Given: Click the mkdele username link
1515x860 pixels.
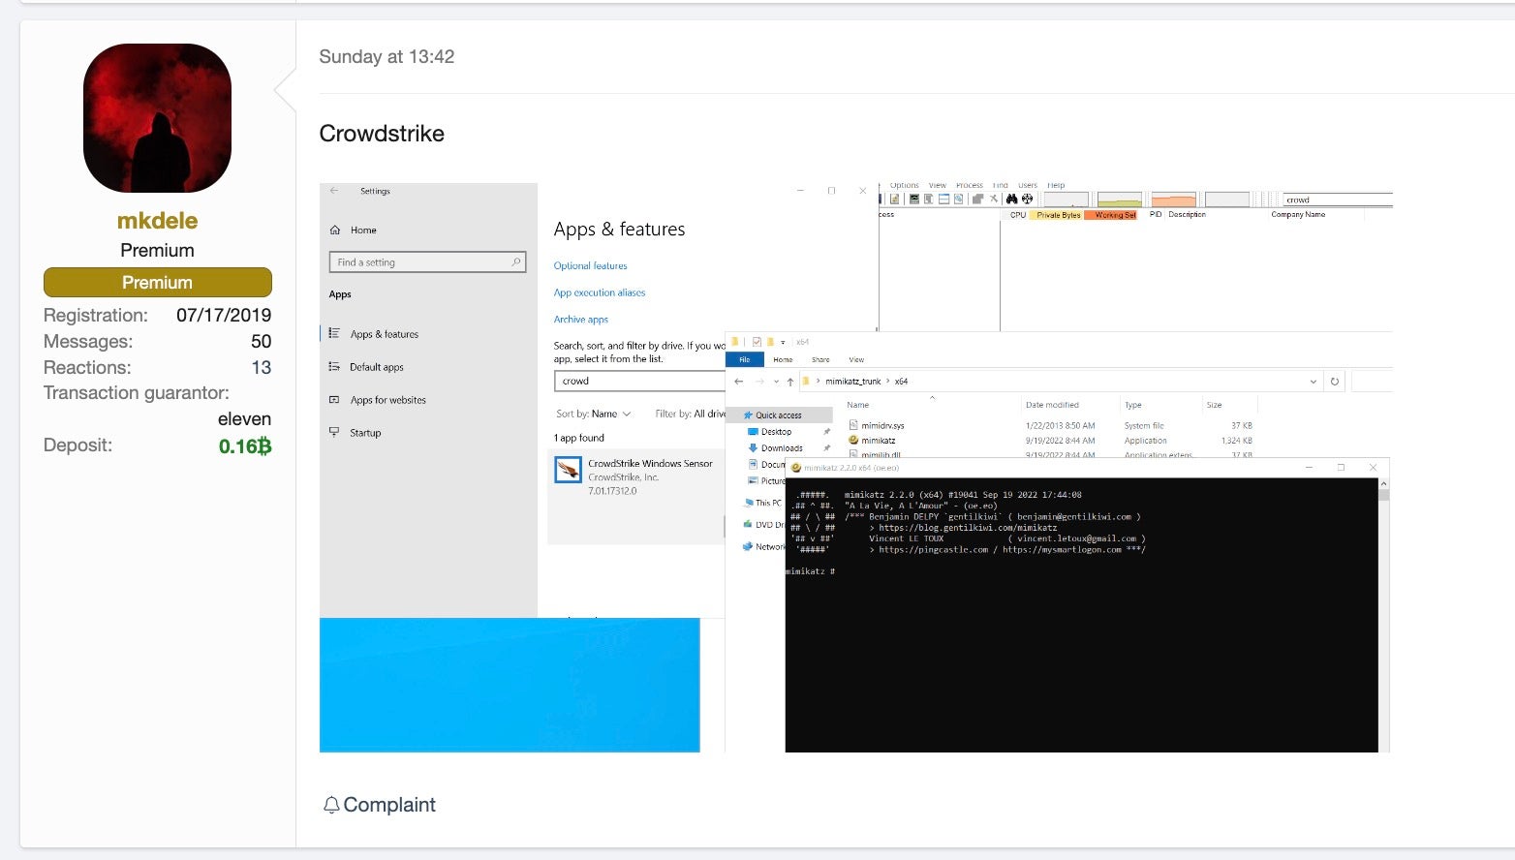Looking at the screenshot, I should coord(157,221).
